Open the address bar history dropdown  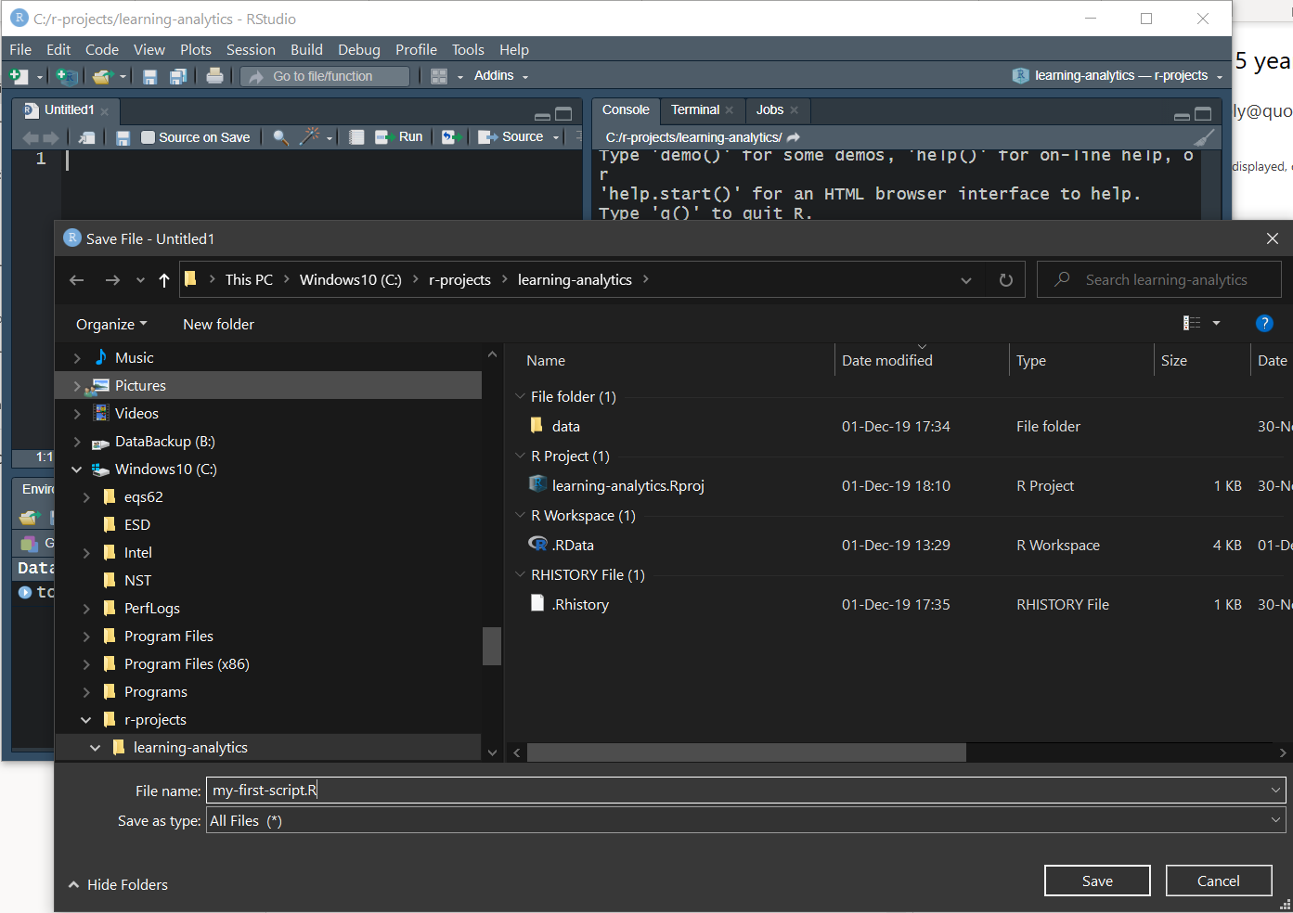(966, 280)
